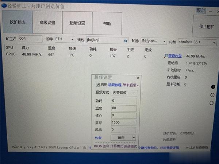The height and width of the screenshot is (164, 219).
Task: Click the 矿池延时 77ms value
Action: click(189, 70)
